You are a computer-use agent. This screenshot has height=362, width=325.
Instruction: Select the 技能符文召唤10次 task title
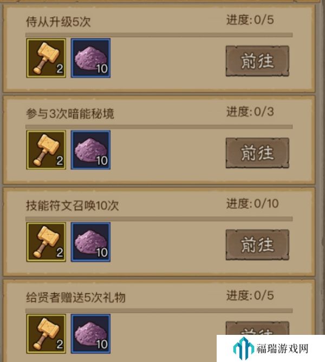[x=73, y=206]
